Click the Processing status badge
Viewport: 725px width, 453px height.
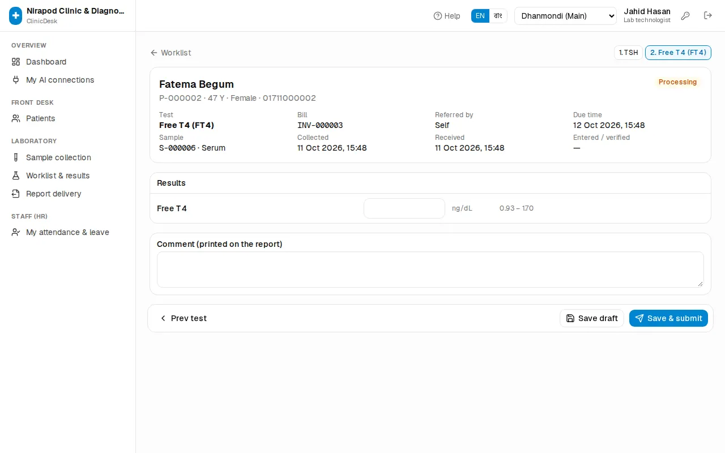[x=677, y=82]
